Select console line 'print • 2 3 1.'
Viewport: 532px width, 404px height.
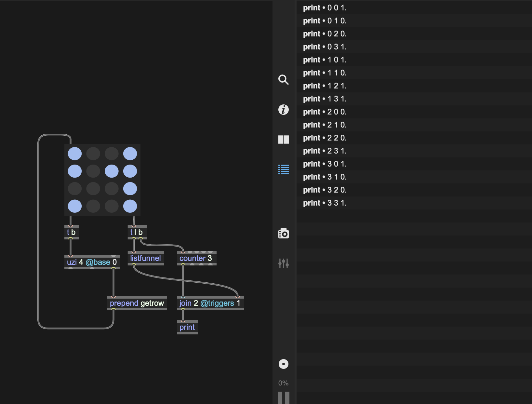(x=325, y=151)
